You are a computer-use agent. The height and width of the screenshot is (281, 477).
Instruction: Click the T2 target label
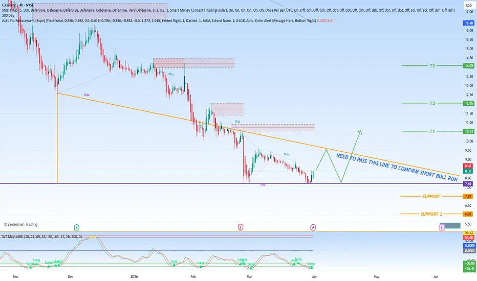point(432,103)
